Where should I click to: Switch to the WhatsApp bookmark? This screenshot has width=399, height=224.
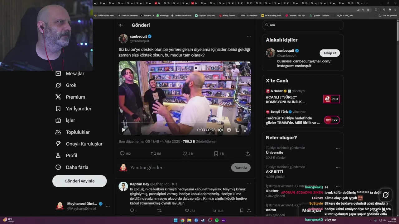[x=162, y=15]
